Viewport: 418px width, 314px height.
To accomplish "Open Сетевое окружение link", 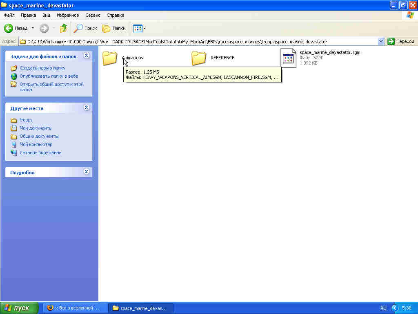I will 40,153.
